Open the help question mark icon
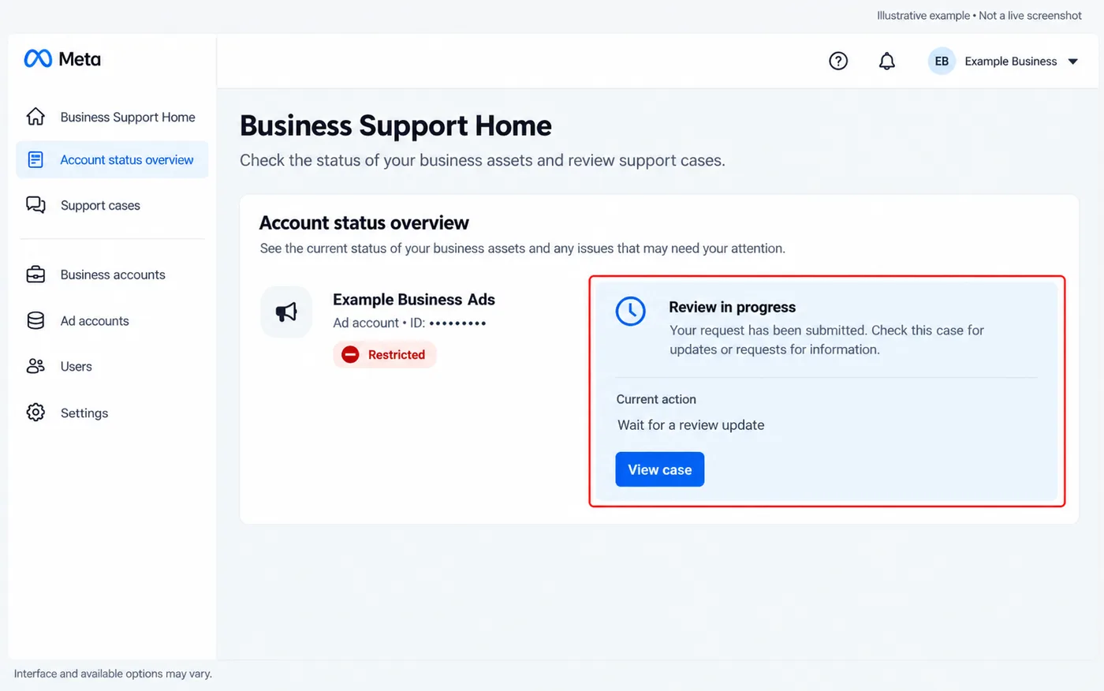Screen dimensions: 1104x691 pos(838,61)
